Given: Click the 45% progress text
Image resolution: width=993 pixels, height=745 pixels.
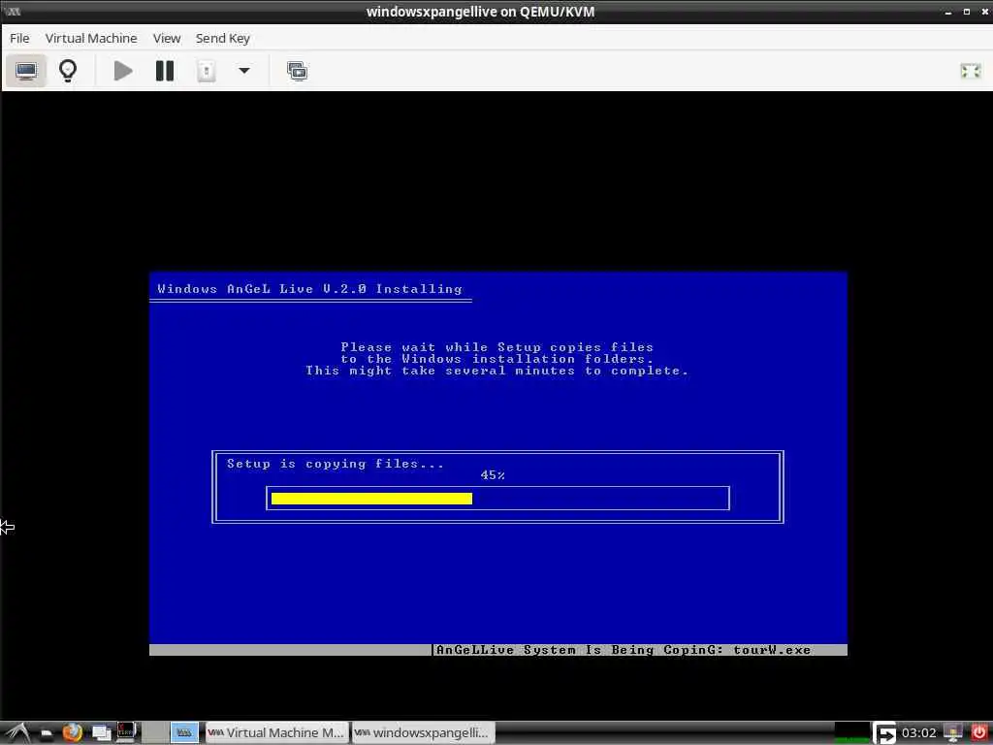Looking at the screenshot, I should [493, 475].
